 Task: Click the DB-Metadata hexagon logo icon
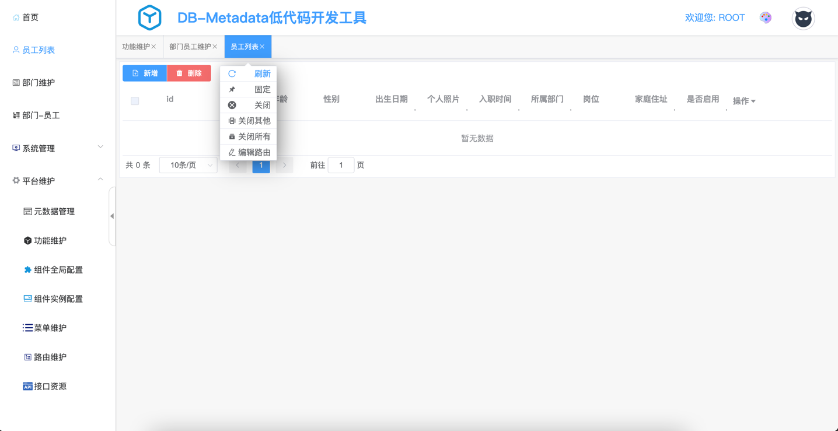click(x=149, y=17)
